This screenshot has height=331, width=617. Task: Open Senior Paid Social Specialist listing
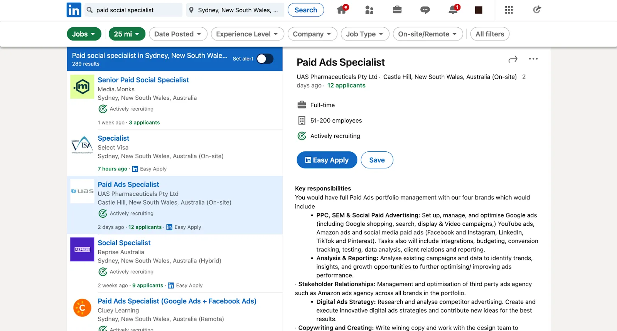click(143, 80)
